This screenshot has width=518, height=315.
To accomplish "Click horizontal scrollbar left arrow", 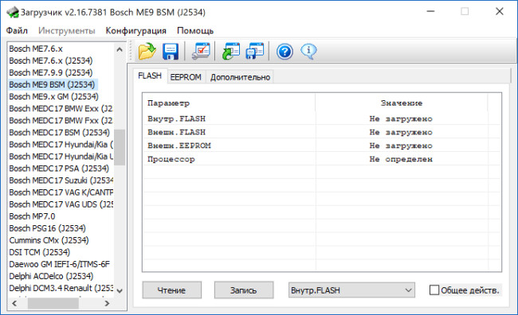I will pyautogui.click(x=14, y=303).
